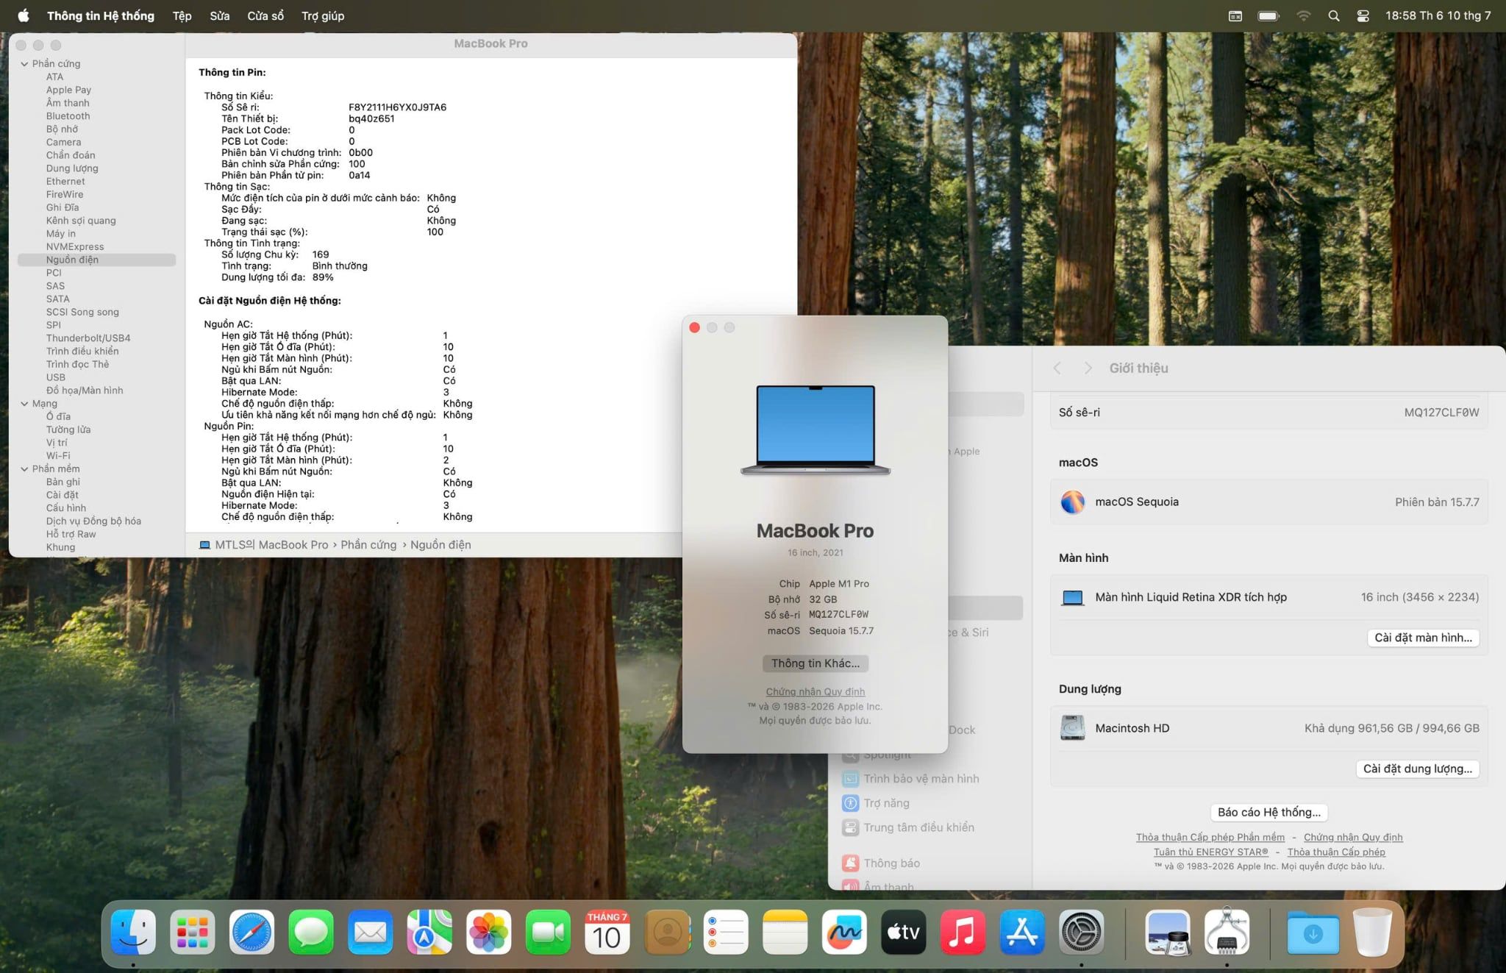1506x973 pixels.
Task: Open the Tệp menu
Action: click(x=182, y=15)
